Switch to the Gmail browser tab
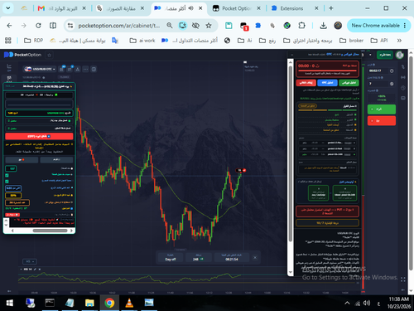 (62, 8)
